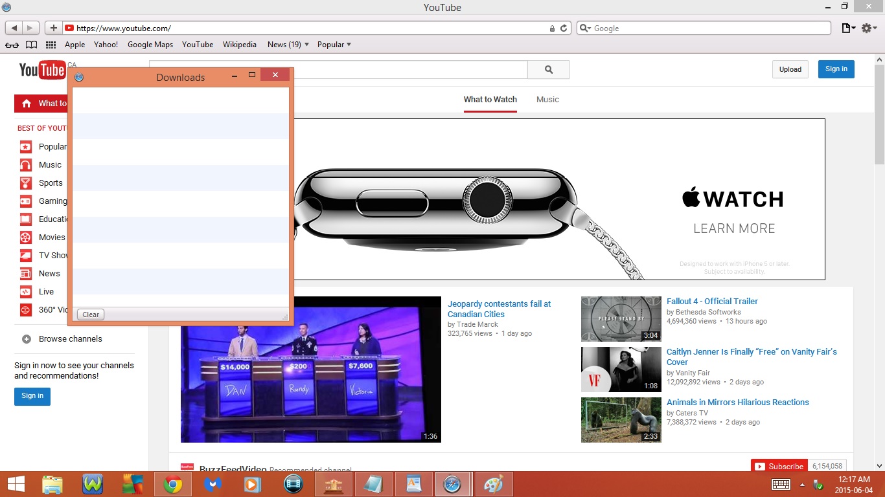The height and width of the screenshot is (497, 885).
Task: Click the Apple Watch Learn More ad
Action: coord(734,228)
